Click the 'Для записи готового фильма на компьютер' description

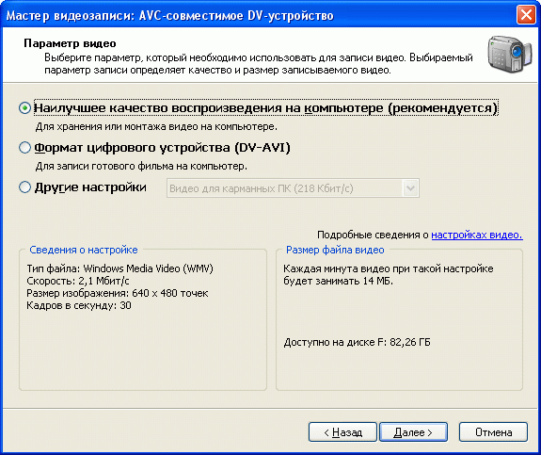click(141, 166)
